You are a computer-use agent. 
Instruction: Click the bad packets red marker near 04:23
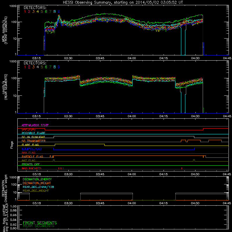click(182, 168)
